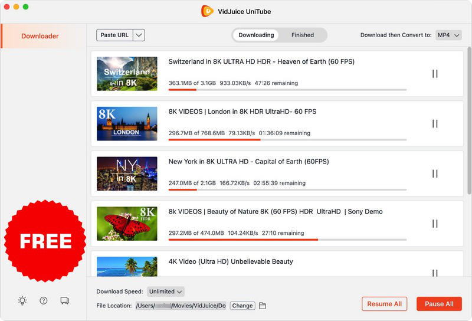Click the Switzerland download progress bar

click(x=287, y=90)
